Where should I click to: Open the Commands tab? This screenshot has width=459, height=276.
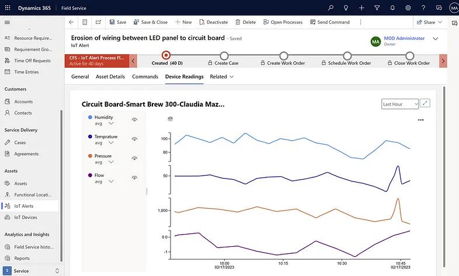[145, 76]
